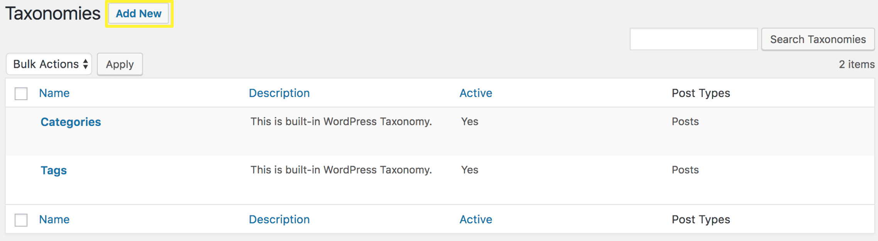Sort taxonomies by Description
This screenshot has width=878, height=241.
click(279, 93)
